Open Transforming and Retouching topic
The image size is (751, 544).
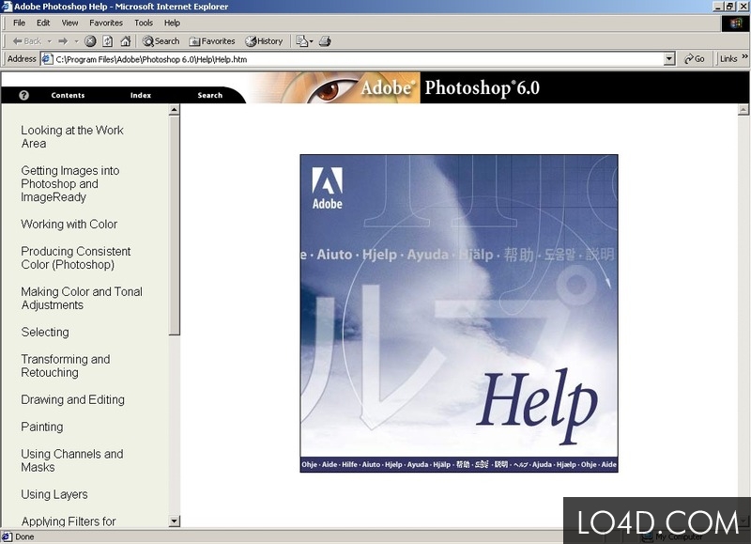(65, 365)
